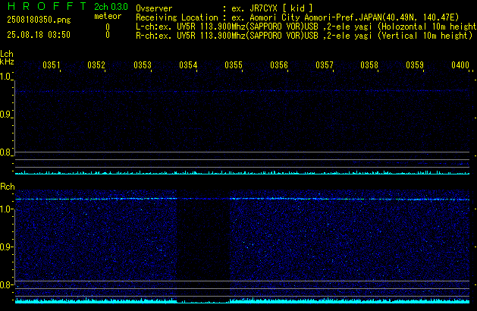Image resolution: width=477 pixels, height=311 pixels.
Task: Click the 0351 time marker
Action: pos(52,65)
